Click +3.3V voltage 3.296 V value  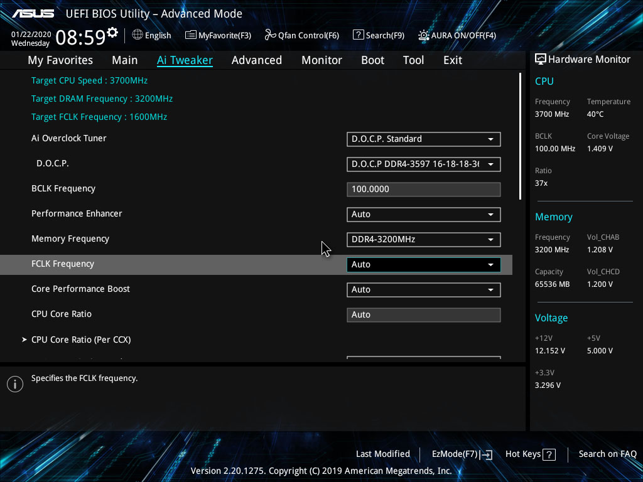click(x=548, y=385)
